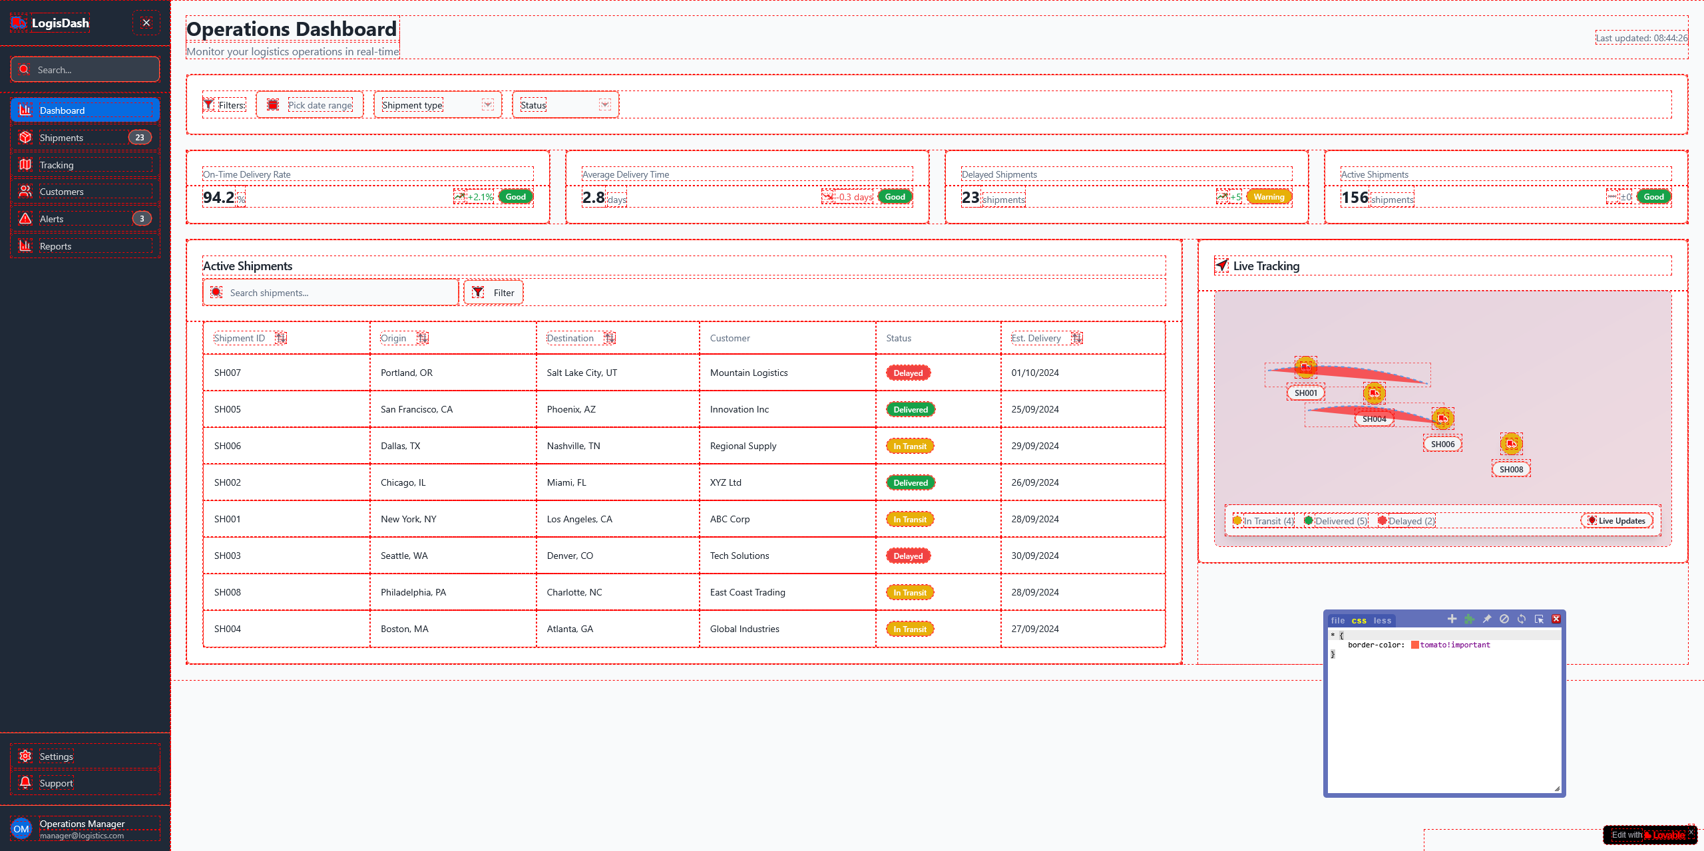
Task: Click the green puzzle-piece icon in editor
Action: 1470,619
